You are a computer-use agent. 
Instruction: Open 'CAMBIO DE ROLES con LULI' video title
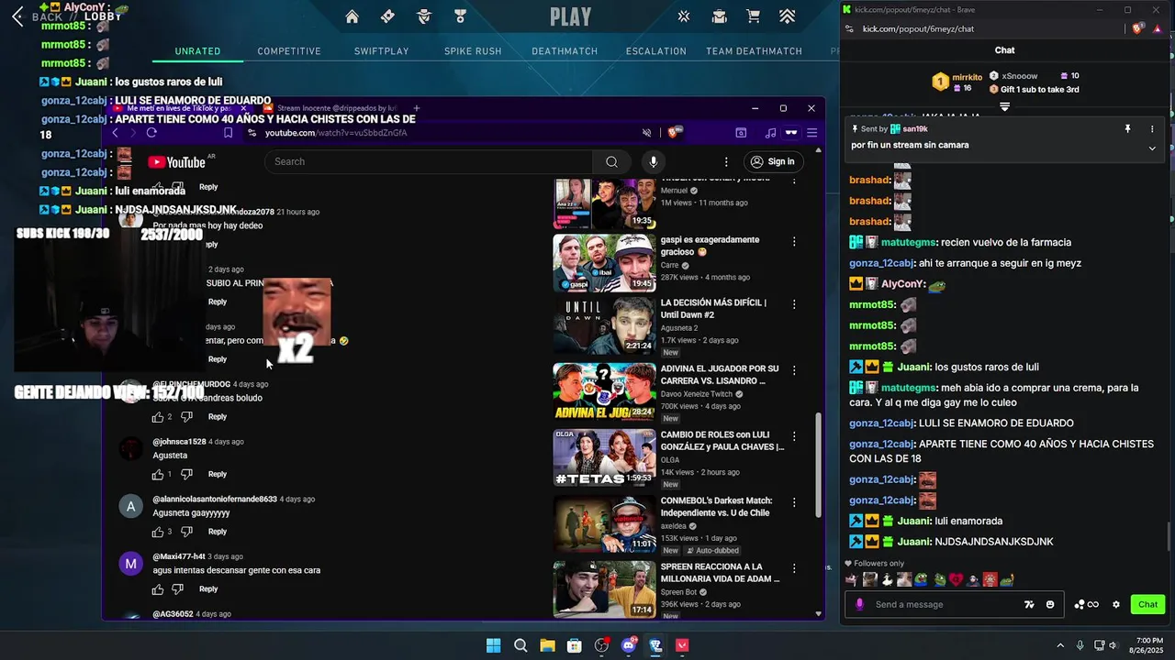click(722, 440)
